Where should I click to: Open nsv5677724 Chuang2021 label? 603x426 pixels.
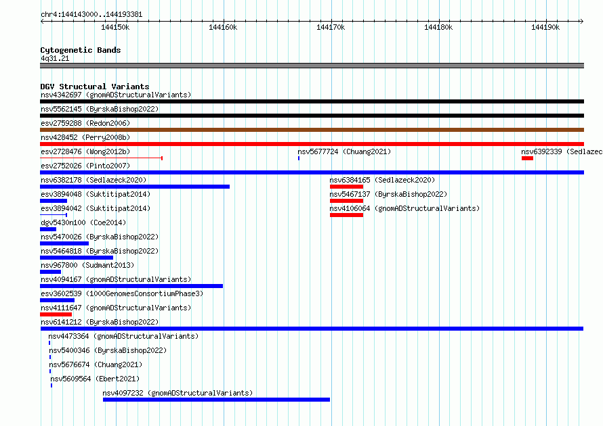coord(344,151)
